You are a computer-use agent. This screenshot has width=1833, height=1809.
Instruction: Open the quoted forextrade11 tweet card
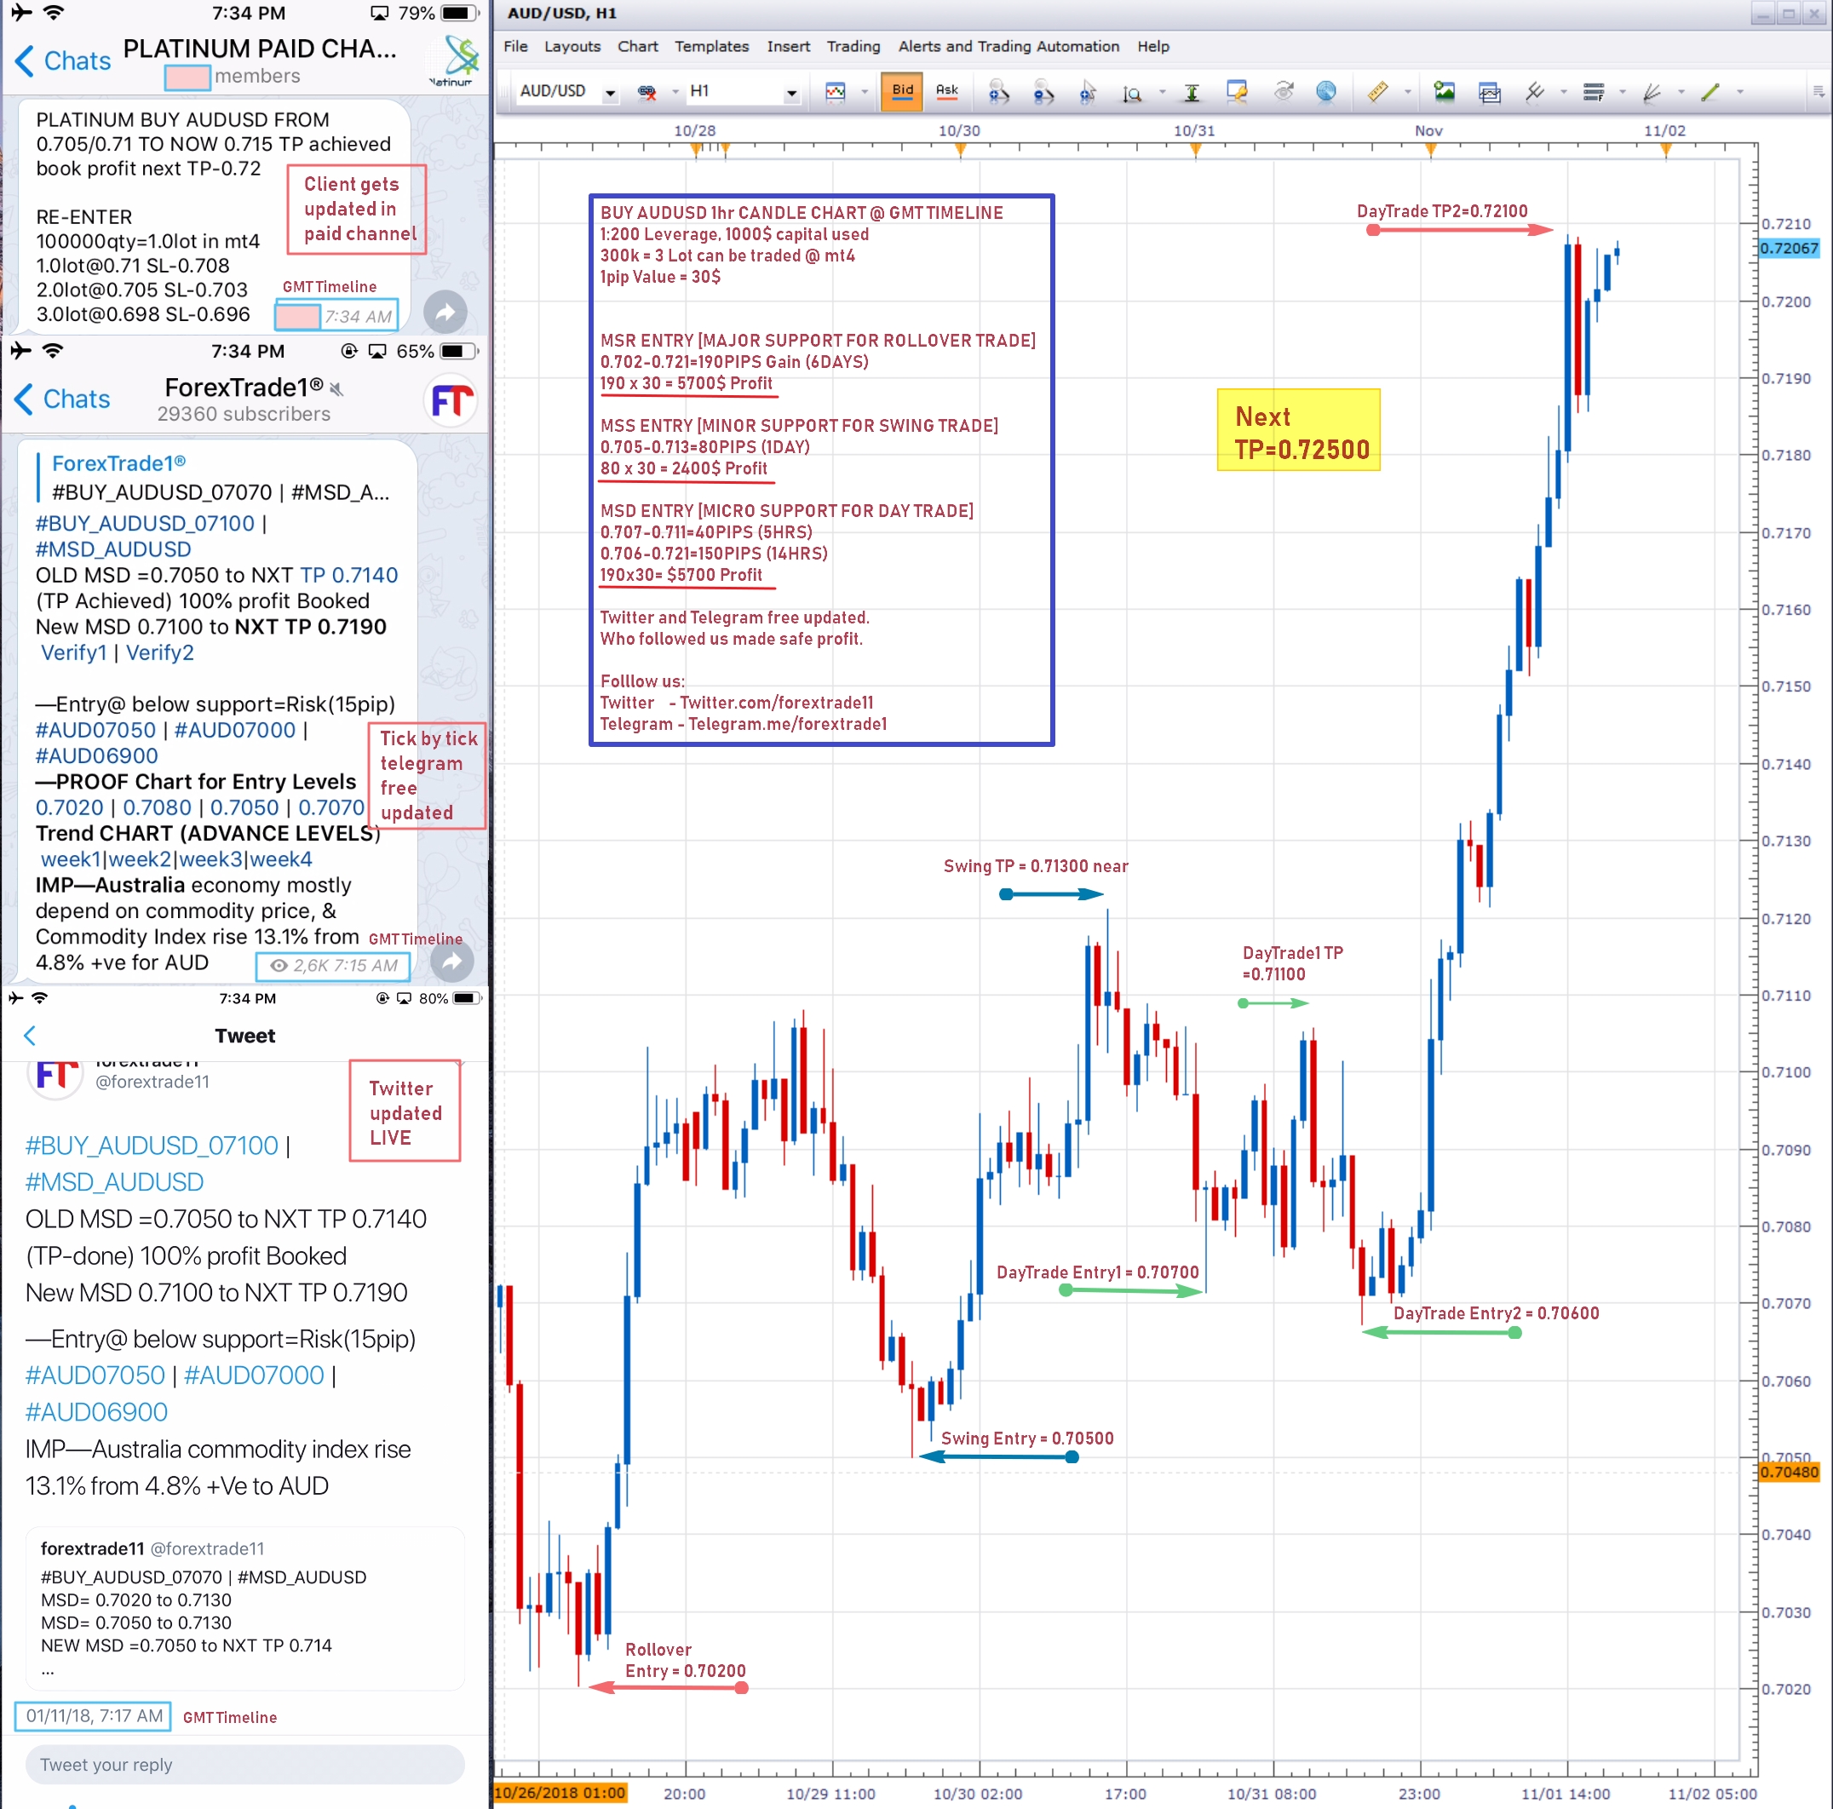point(244,1608)
